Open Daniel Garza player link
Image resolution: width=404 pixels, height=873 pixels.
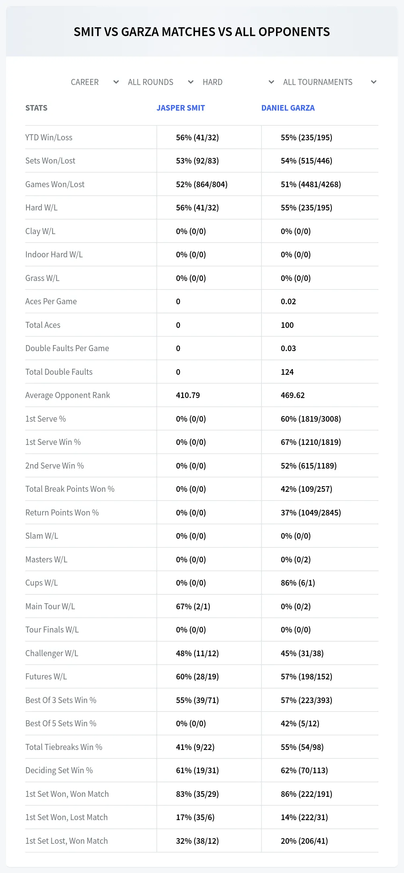tap(288, 108)
